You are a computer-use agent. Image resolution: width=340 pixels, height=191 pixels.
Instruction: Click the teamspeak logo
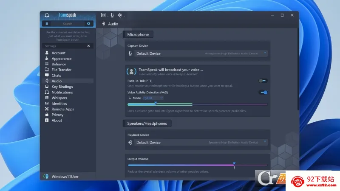pos(68,15)
